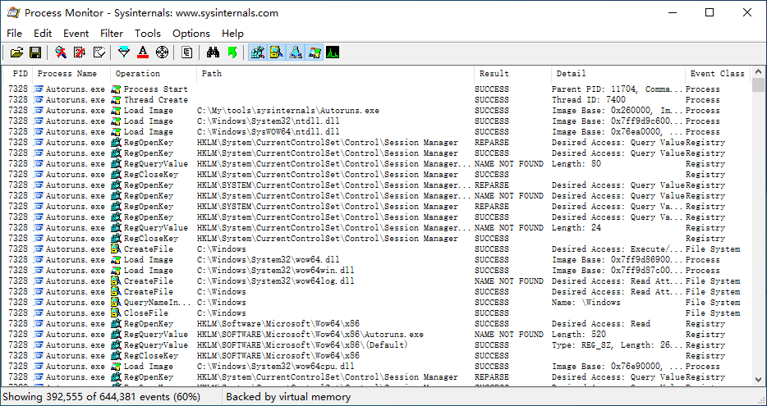Click the Event Class column header
The width and height of the screenshot is (767, 406).
pyautogui.click(x=718, y=74)
